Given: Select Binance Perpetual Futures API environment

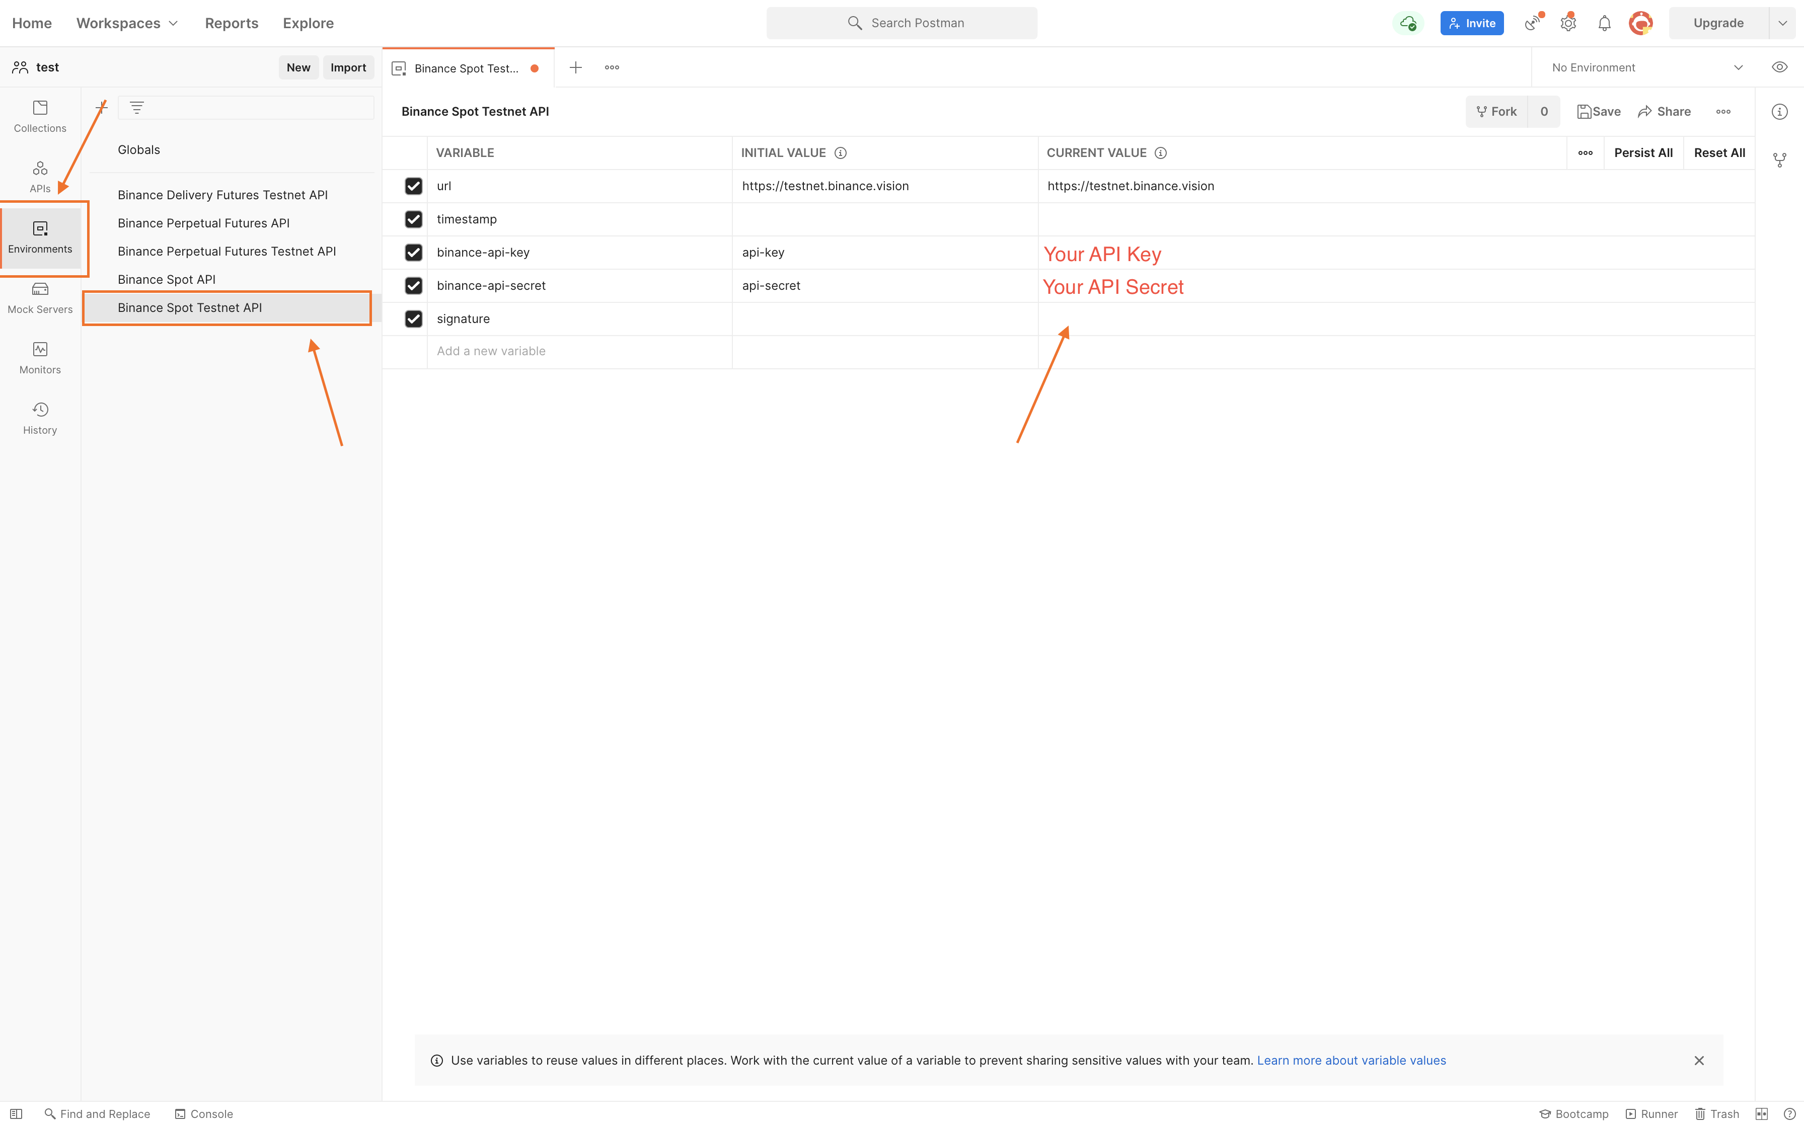Looking at the screenshot, I should 203,223.
